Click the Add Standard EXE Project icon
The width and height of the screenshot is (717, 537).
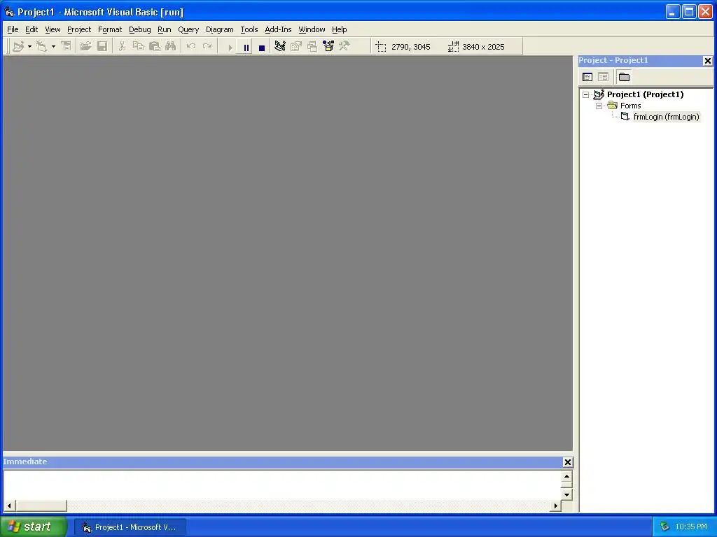pos(18,47)
